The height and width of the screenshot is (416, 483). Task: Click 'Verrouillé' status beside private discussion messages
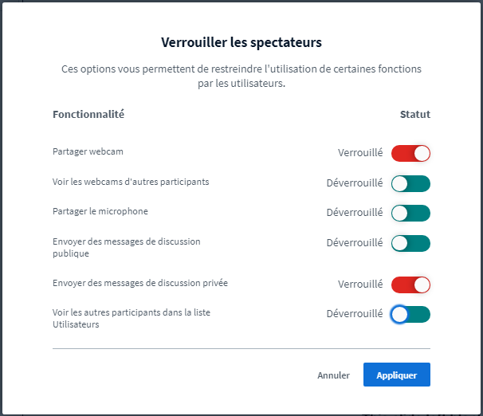(360, 284)
